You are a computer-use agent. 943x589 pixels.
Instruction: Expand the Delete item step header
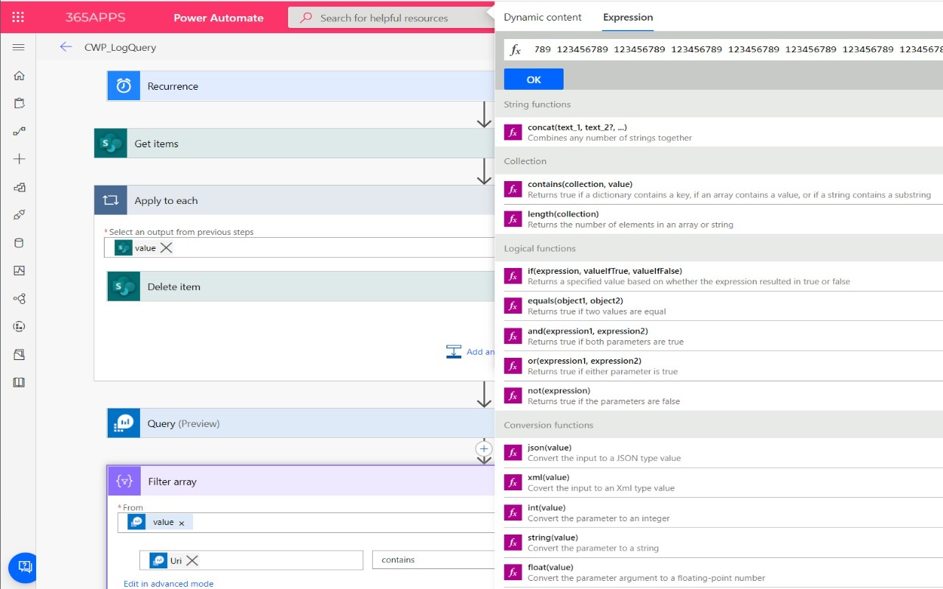[x=301, y=286]
